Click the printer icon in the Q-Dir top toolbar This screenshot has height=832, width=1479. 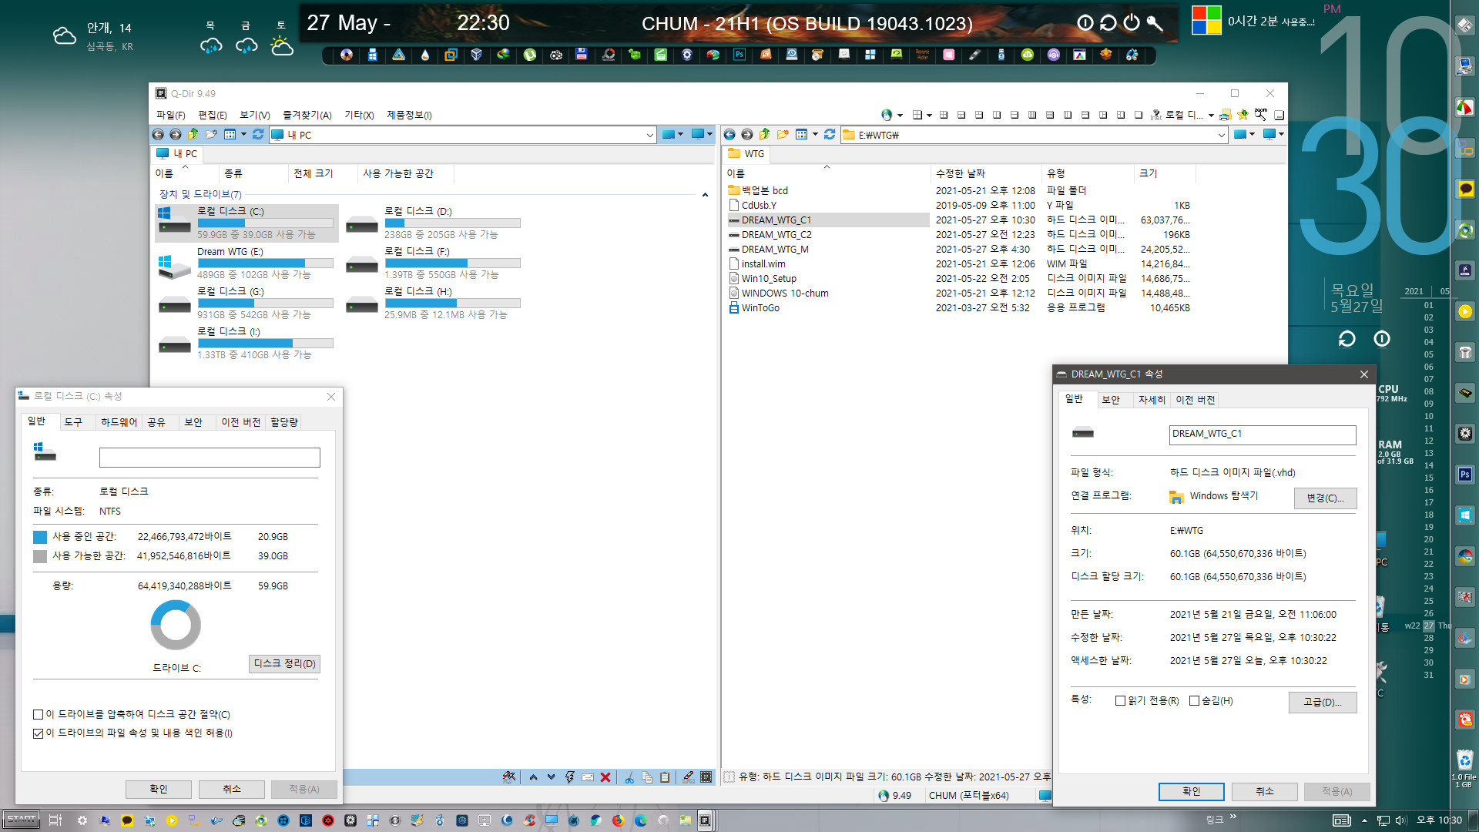click(1225, 115)
